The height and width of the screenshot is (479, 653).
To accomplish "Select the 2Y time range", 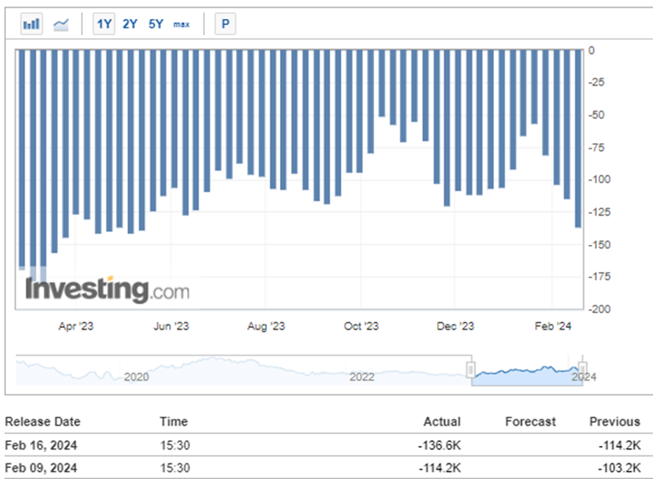I will coord(130,24).
